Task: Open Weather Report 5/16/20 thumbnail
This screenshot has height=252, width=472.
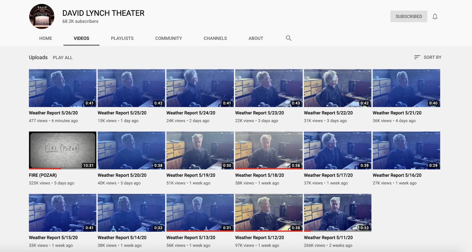Action: [x=406, y=151]
